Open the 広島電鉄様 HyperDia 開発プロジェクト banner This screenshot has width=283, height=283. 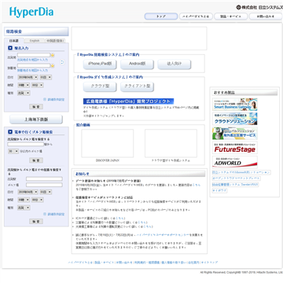click(x=128, y=101)
